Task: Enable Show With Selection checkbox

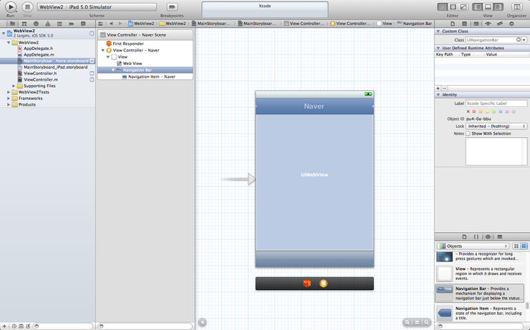Action: 468,134
